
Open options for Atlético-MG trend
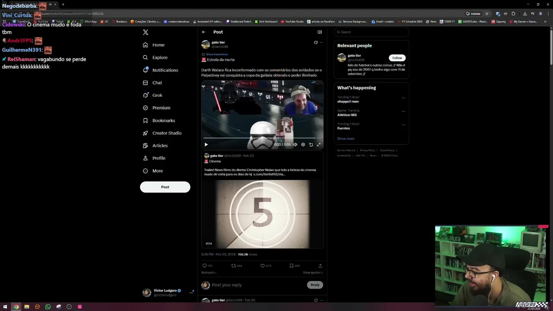point(404,111)
